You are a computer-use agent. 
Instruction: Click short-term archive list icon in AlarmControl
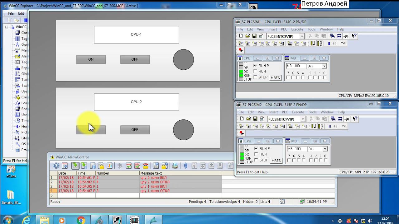pyautogui.click(x=84, y=166)
